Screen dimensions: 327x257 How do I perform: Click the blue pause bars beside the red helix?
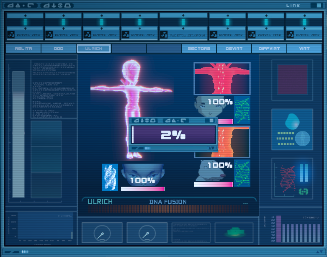click(304, 173)
